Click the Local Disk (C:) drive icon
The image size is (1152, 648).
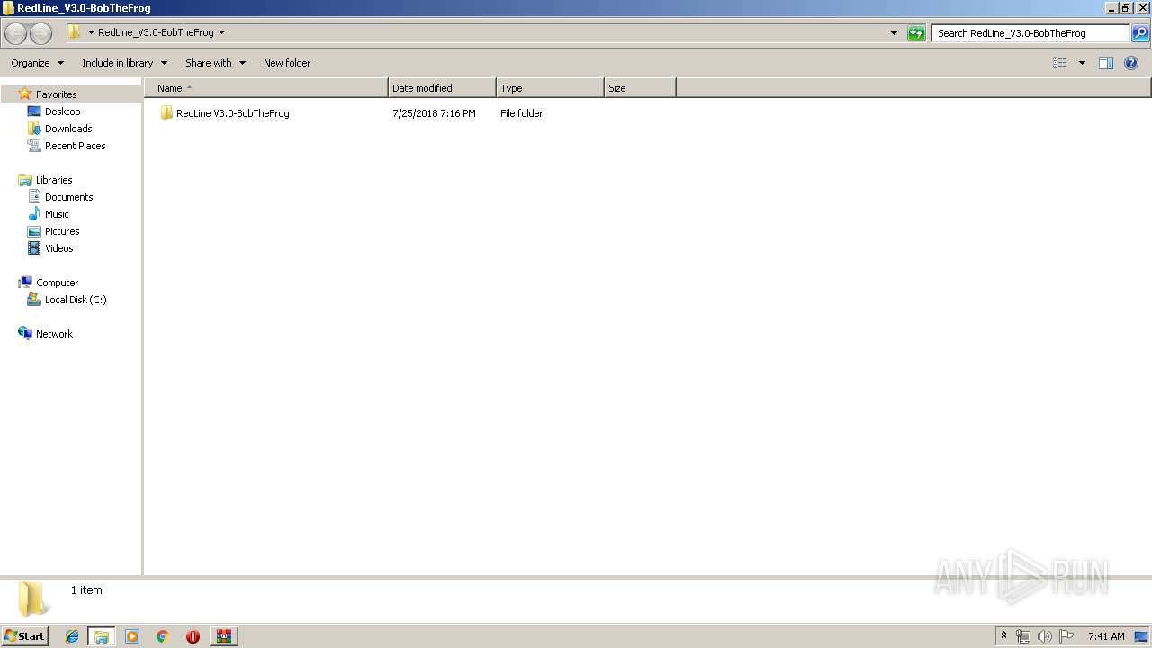[34, 300]
